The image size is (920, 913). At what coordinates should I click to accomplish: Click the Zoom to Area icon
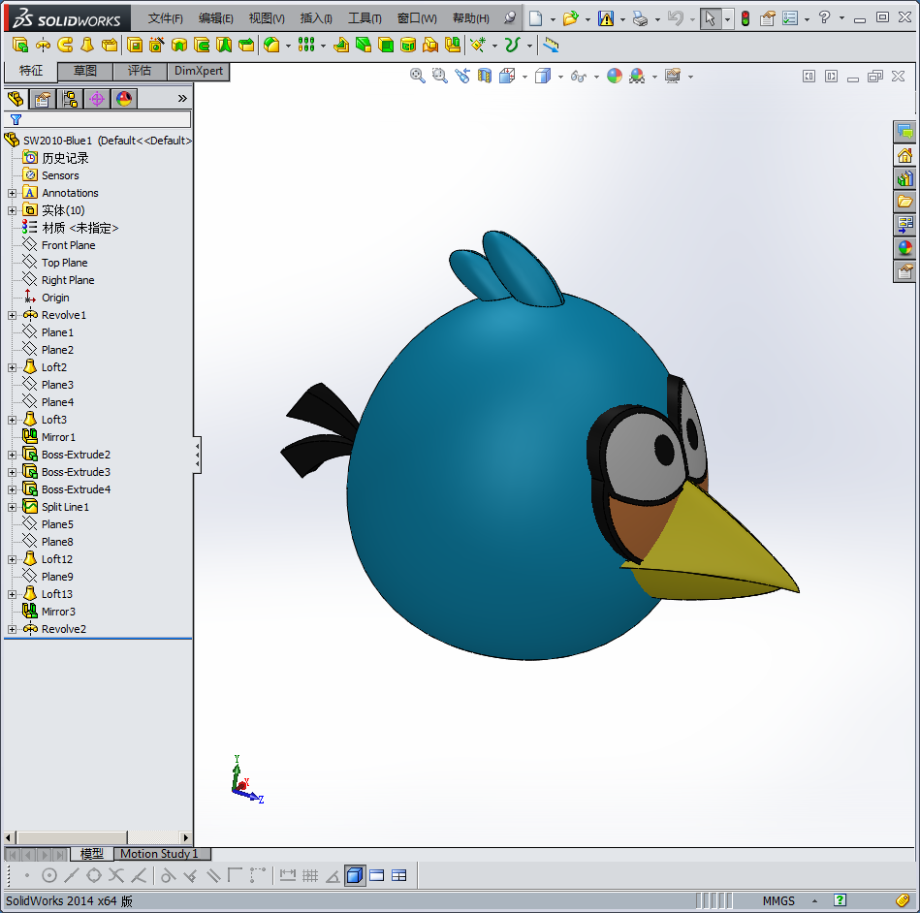pyautogui.click(x=439, y=76)
